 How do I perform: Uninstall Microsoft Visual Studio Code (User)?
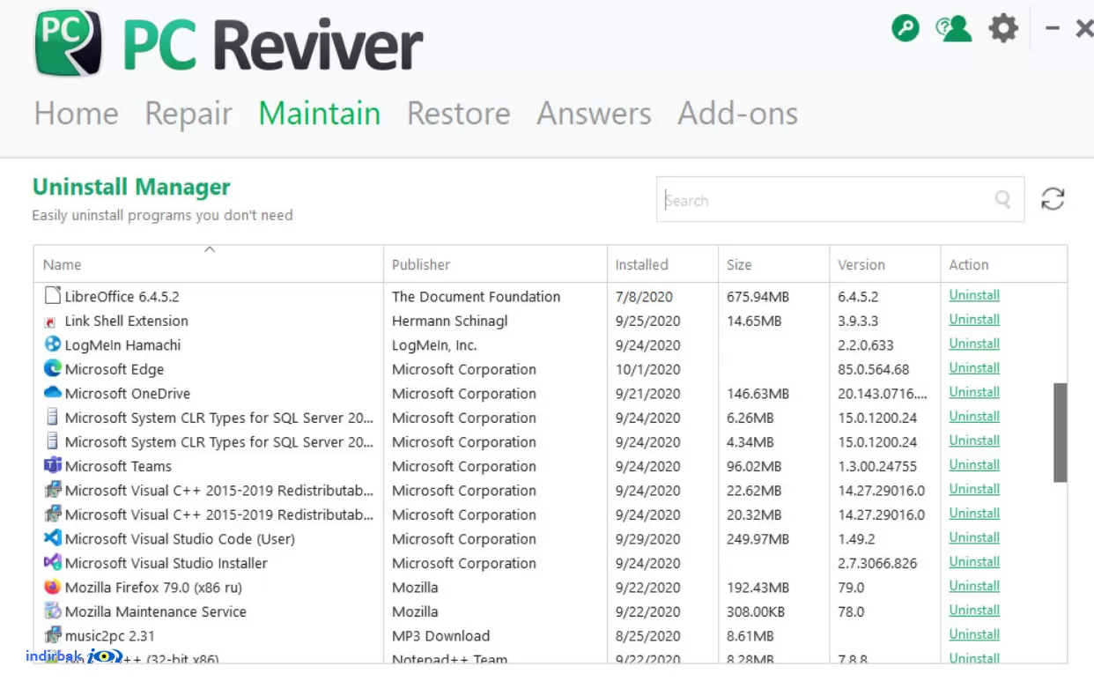[974, 537]
